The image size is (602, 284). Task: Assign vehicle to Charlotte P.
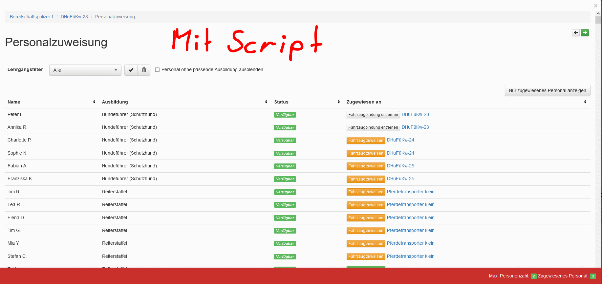point(366,141)
